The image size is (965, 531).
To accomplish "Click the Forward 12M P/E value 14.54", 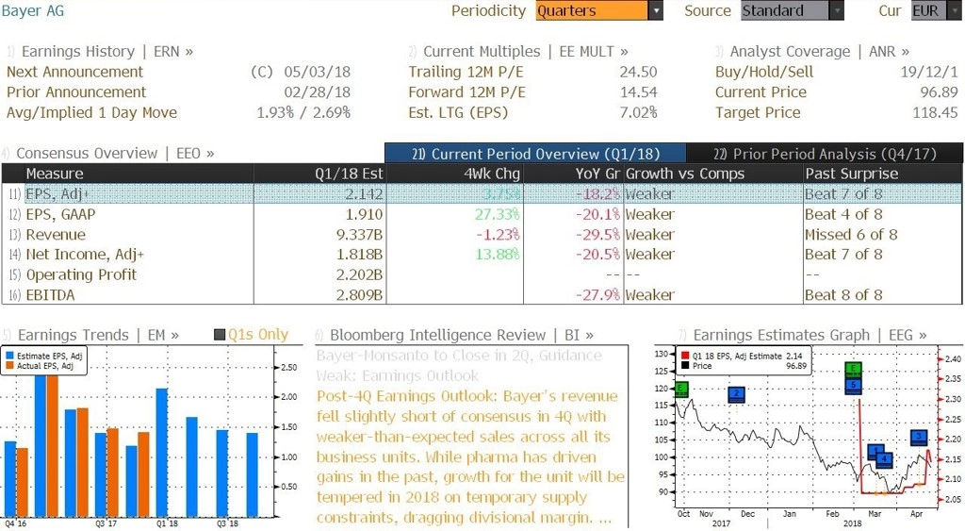I will point(638,92).
